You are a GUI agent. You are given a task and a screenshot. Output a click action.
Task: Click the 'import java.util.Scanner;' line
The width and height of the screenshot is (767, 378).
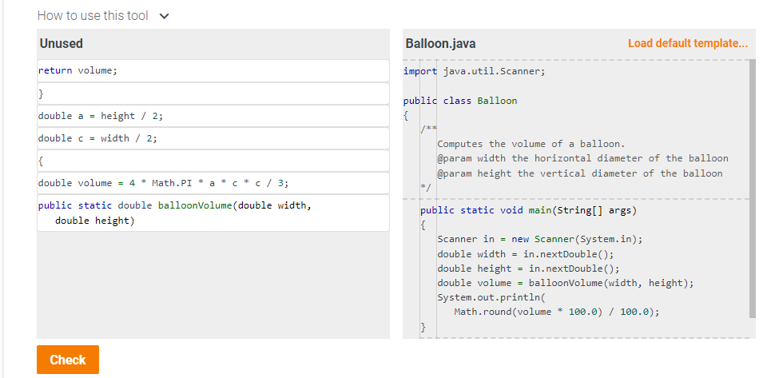coord(474,71)
